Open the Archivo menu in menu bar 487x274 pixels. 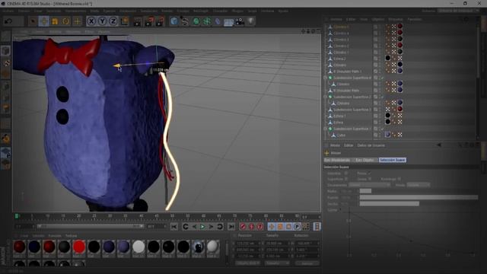click(8, 11)
